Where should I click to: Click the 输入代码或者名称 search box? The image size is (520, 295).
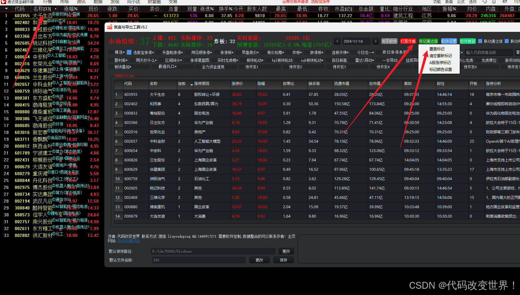pyautogui.click(x=489, y=52)
